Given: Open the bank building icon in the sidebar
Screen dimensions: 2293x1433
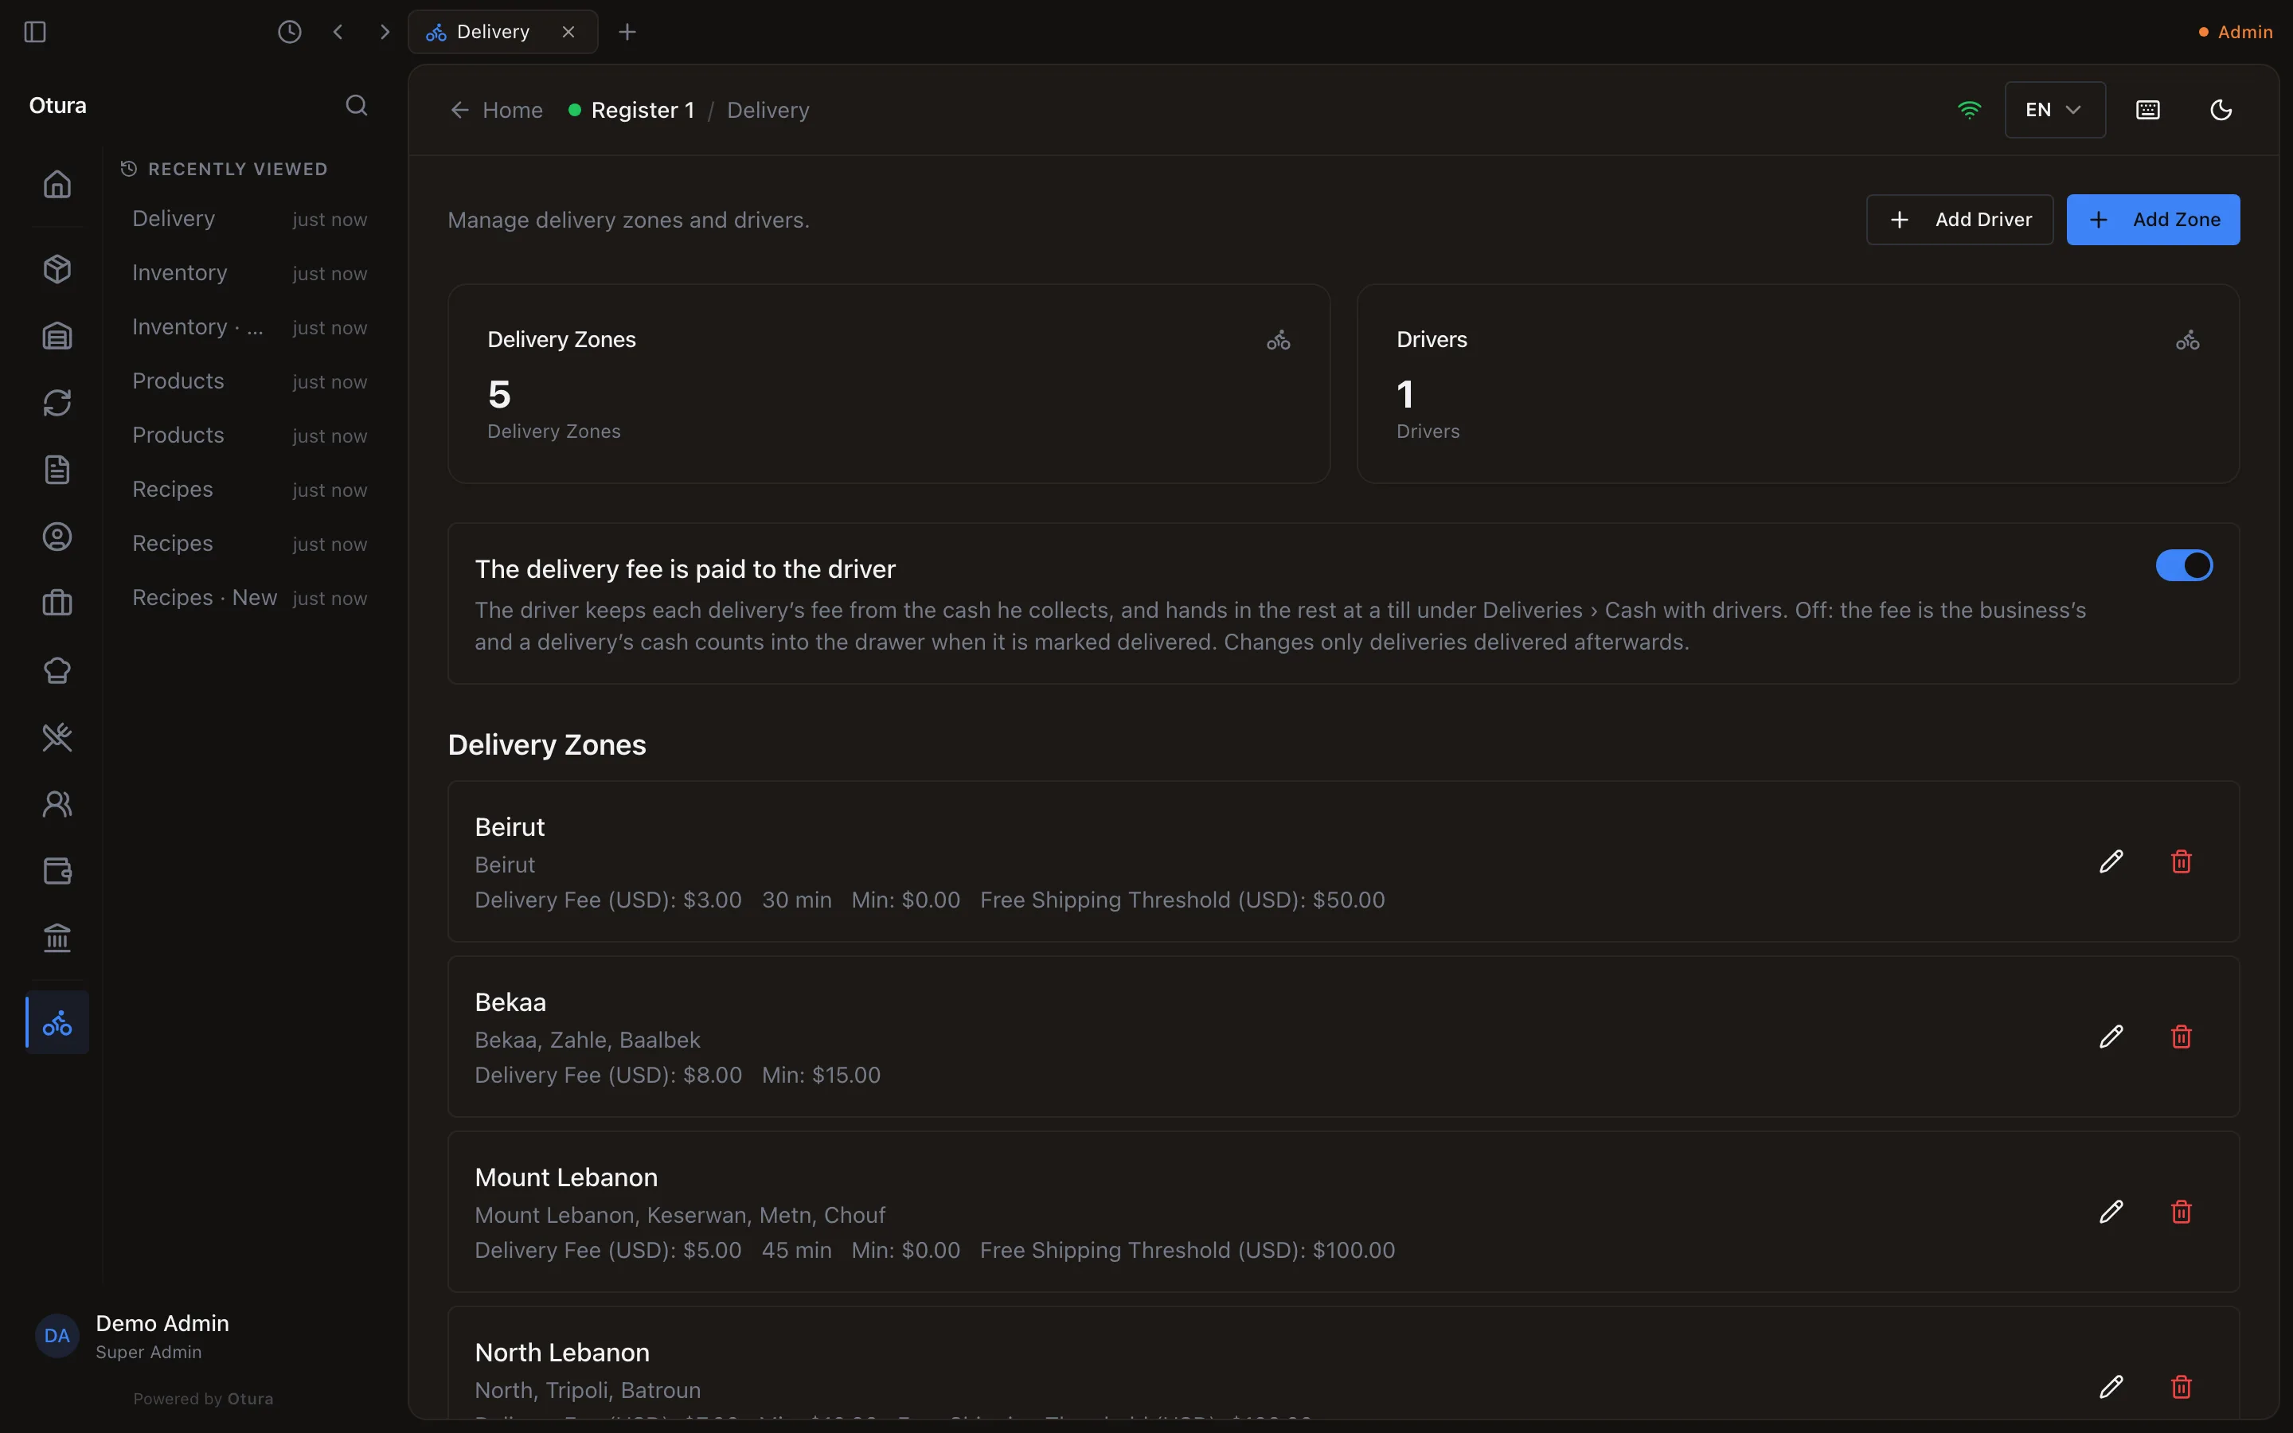Looking at the screenshot, I should point(58,939).
